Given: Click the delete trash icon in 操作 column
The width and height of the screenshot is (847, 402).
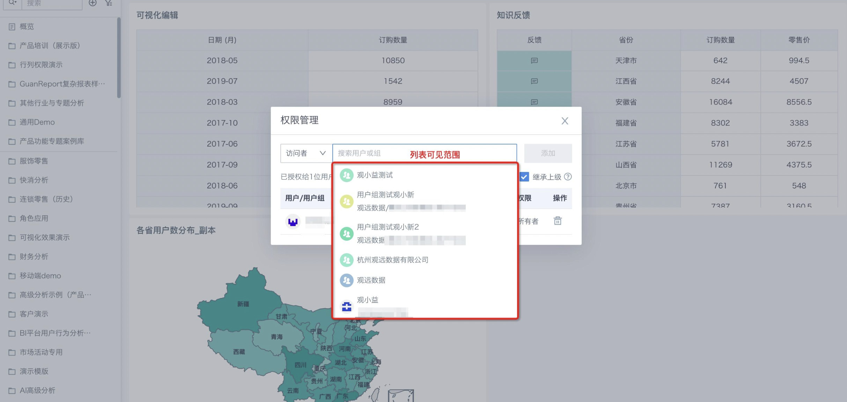Looking at the screenshot, I should click(558, 221).
